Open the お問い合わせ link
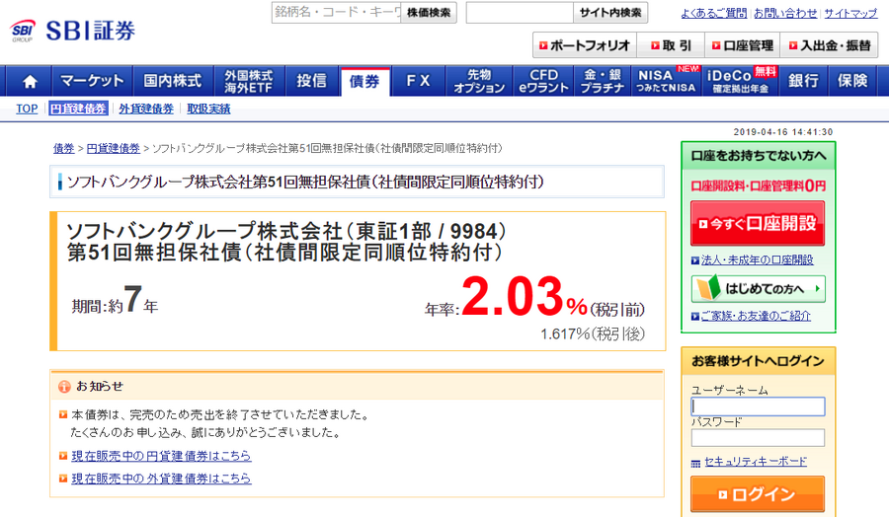This screenshot has width=889, height=517. pos(785,13)
